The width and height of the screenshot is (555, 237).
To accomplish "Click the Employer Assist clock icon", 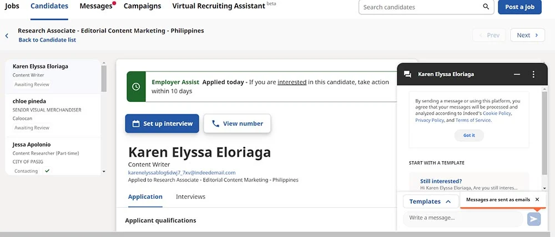I will pos(136,86).
